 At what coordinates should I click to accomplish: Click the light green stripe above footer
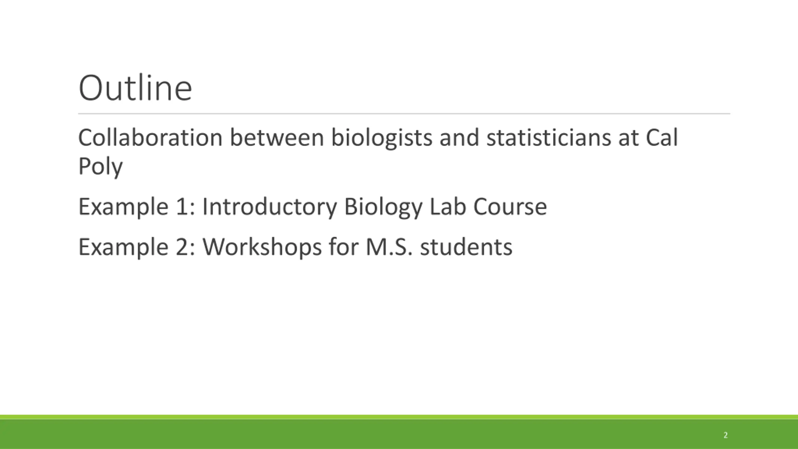click(x=399, y=417)
